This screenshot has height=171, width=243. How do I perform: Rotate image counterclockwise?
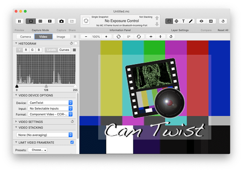pyautogui.click(x=119, y=37)
